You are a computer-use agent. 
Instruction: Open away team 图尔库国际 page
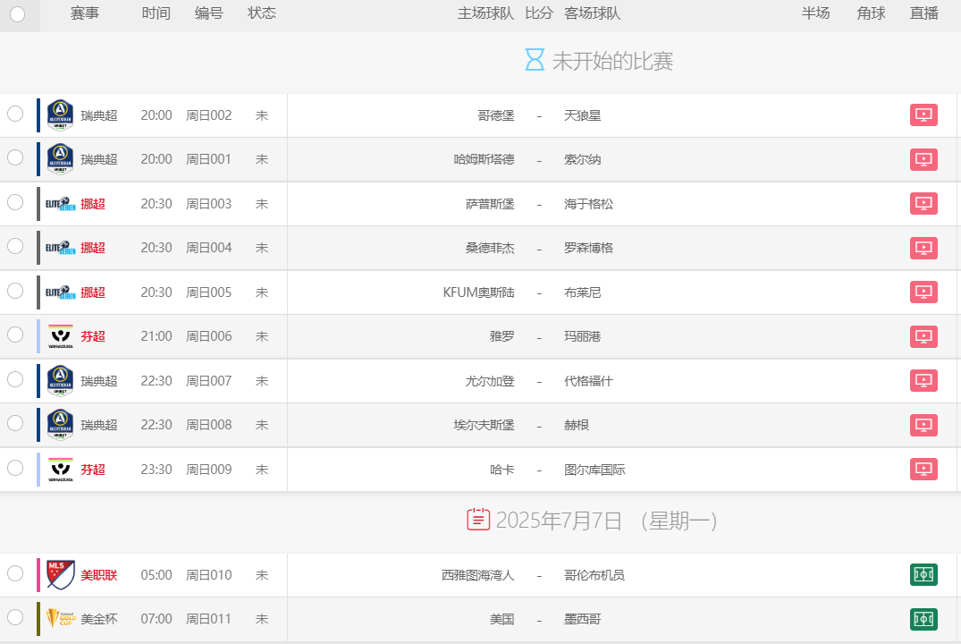[x=594, y=470]
